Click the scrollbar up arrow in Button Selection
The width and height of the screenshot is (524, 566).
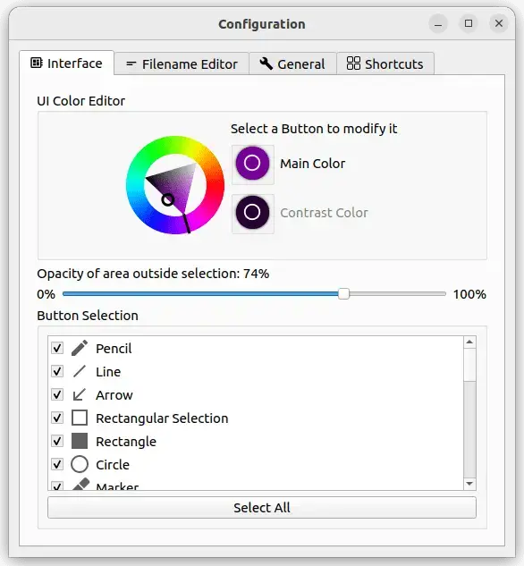coord(469,342)
